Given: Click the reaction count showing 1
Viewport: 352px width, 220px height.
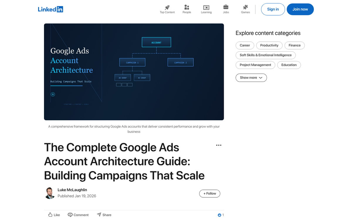Looking at the screenshot, I should [223, 215].
